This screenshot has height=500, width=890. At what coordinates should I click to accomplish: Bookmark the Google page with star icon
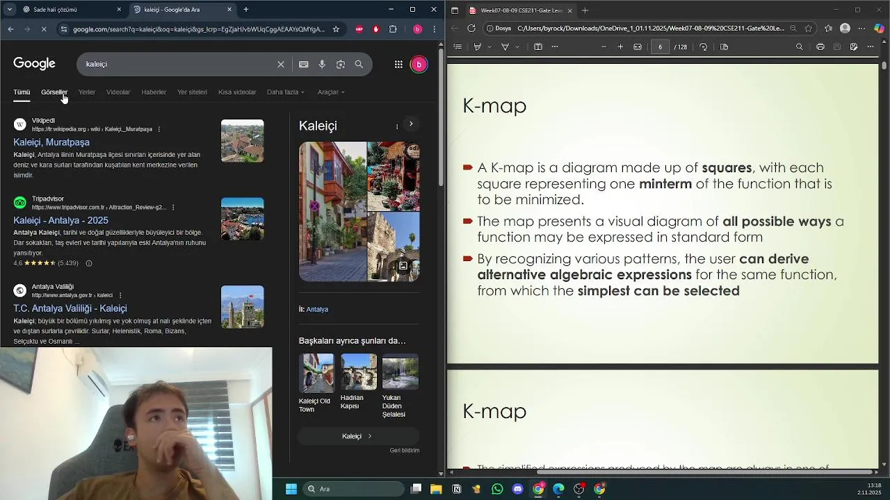(336, 29)
